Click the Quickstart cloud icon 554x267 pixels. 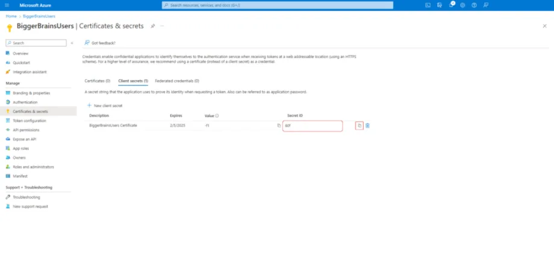[x=8, y=63]
